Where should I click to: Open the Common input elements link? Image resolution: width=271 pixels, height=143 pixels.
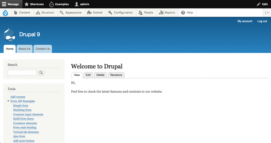[x=28, y=114]
